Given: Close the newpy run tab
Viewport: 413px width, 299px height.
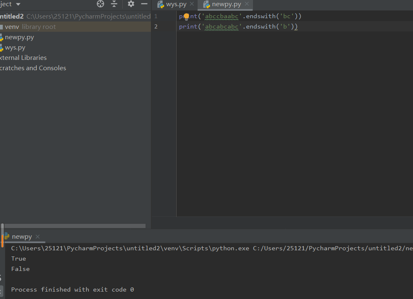Looking at the screenshot, I should coord(38,237).
